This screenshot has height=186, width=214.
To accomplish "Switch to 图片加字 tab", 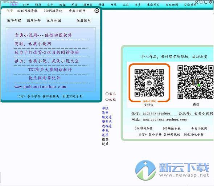I will pyautogui.click(x=34, y=20).
